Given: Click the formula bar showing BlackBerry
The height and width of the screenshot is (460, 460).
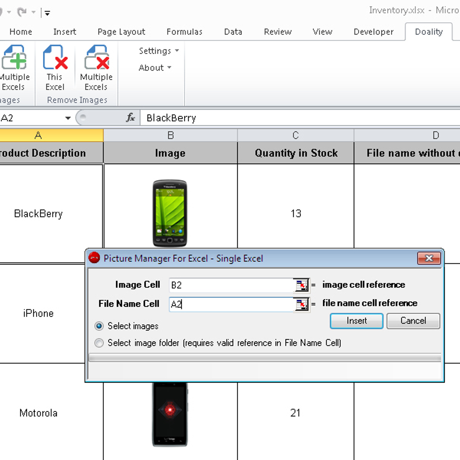Looking at the screenshot, I should click(300, 118).
